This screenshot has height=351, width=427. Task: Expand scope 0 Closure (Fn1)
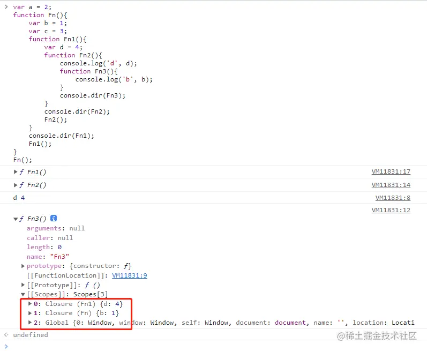coord(30,303)
